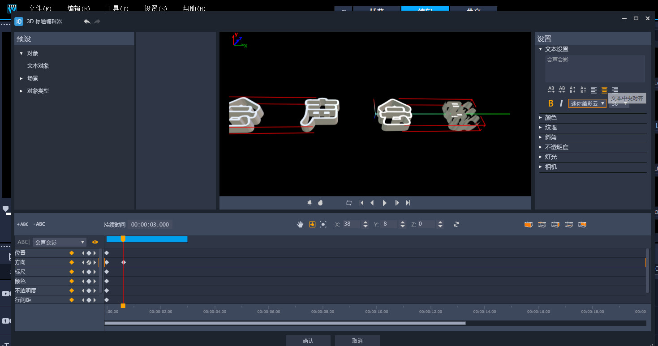Image resolution: width=658 pixels, height=346 pixels.
Task: Align text left
Action: [593, 90]
